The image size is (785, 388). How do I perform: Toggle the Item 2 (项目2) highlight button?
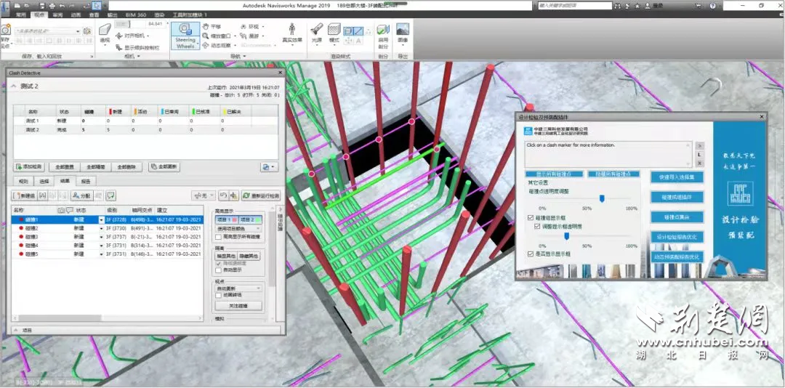coord(250,219)
